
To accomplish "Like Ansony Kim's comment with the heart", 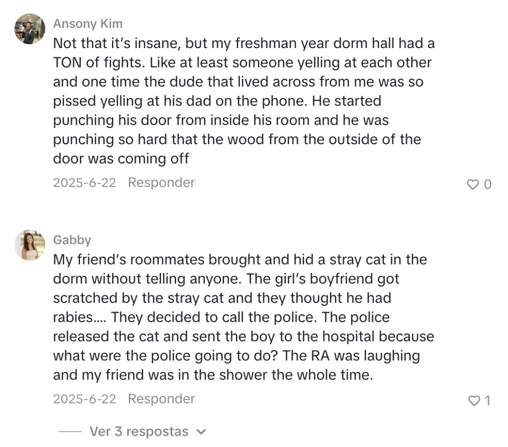I will pos(473,184).
